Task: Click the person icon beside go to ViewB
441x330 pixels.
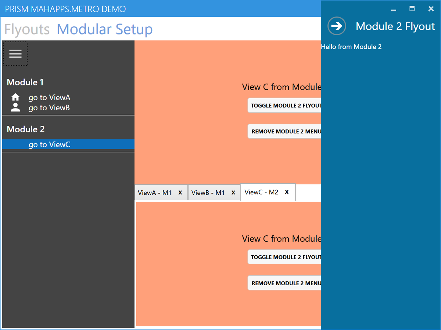Action: point(15,107)
